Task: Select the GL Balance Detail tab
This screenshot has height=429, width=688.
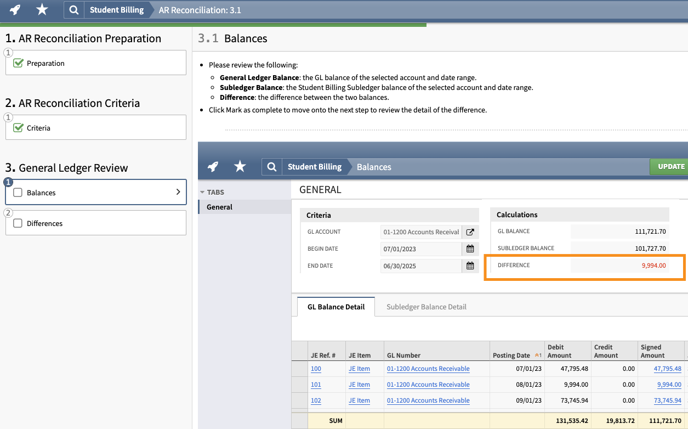Action: pyautogui.click(x=336, y=307)
